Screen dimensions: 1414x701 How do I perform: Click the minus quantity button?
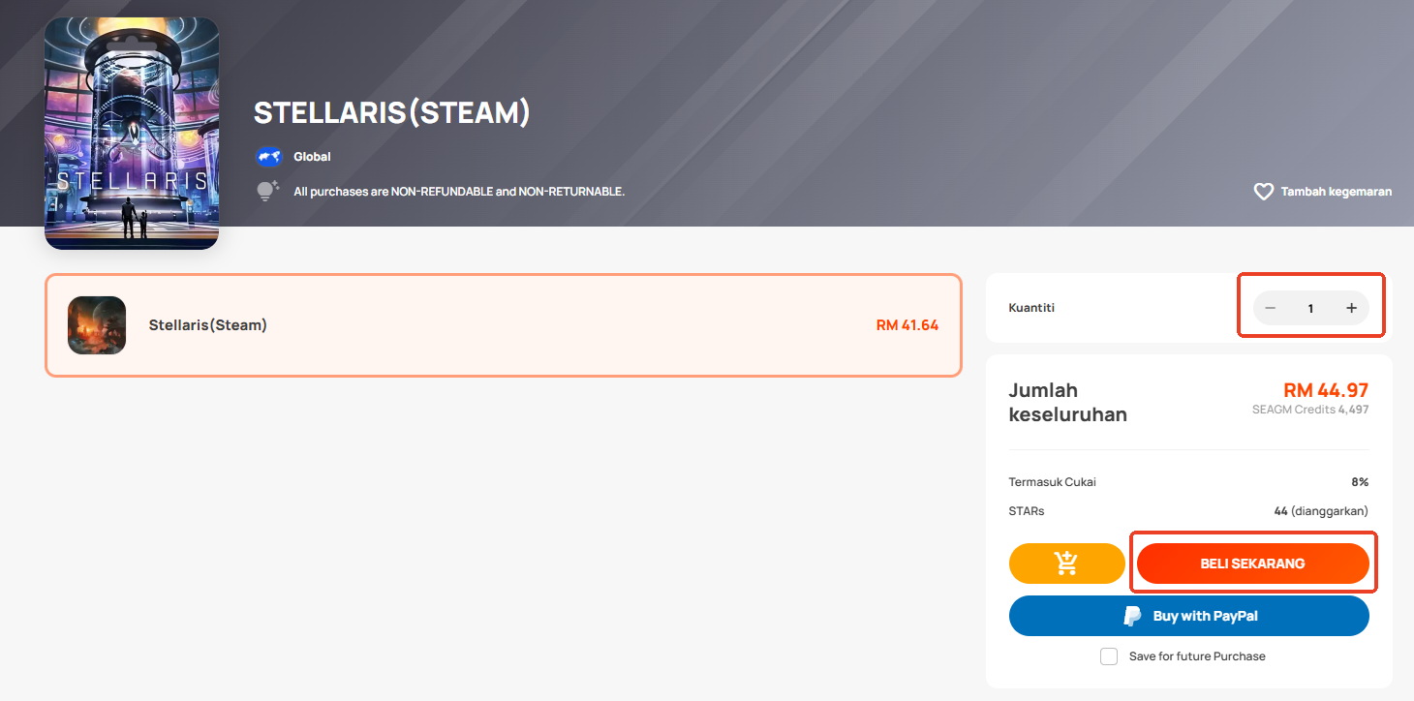pos(1271,308)
